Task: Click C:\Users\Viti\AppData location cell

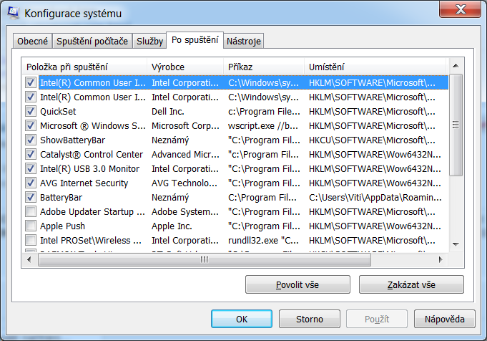Action: [x=375, y=197]
